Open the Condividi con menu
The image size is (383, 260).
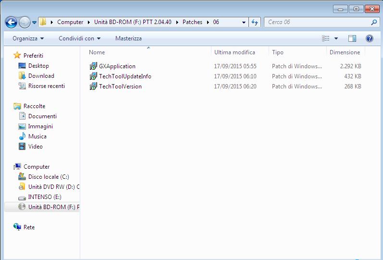pyautogui.click(x=80, y=38)
